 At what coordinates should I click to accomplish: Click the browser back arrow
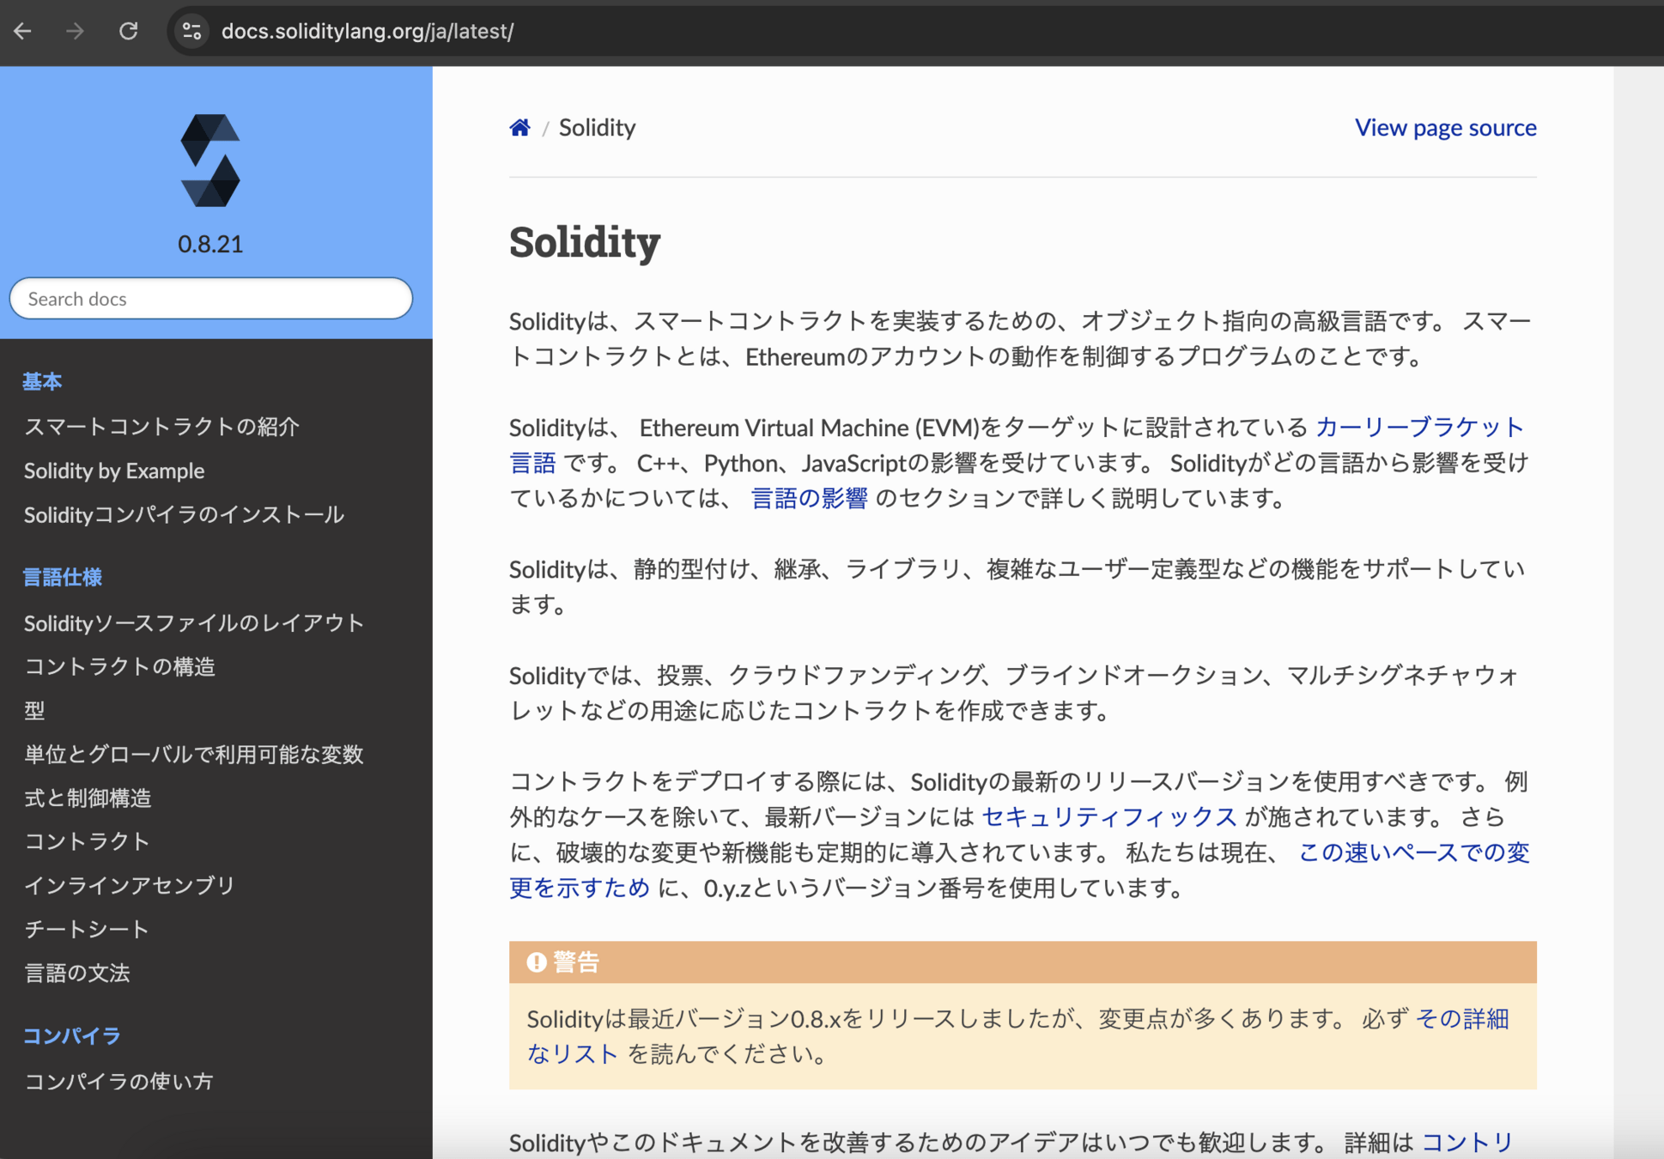[23, 32]
